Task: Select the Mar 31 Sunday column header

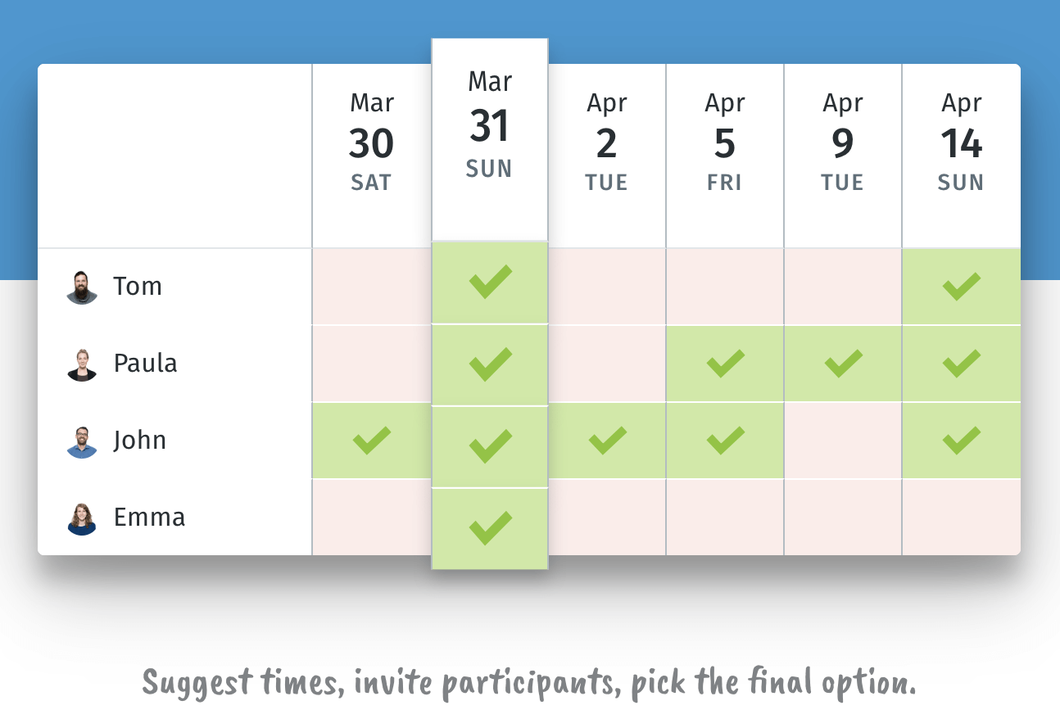Action: 490,127
